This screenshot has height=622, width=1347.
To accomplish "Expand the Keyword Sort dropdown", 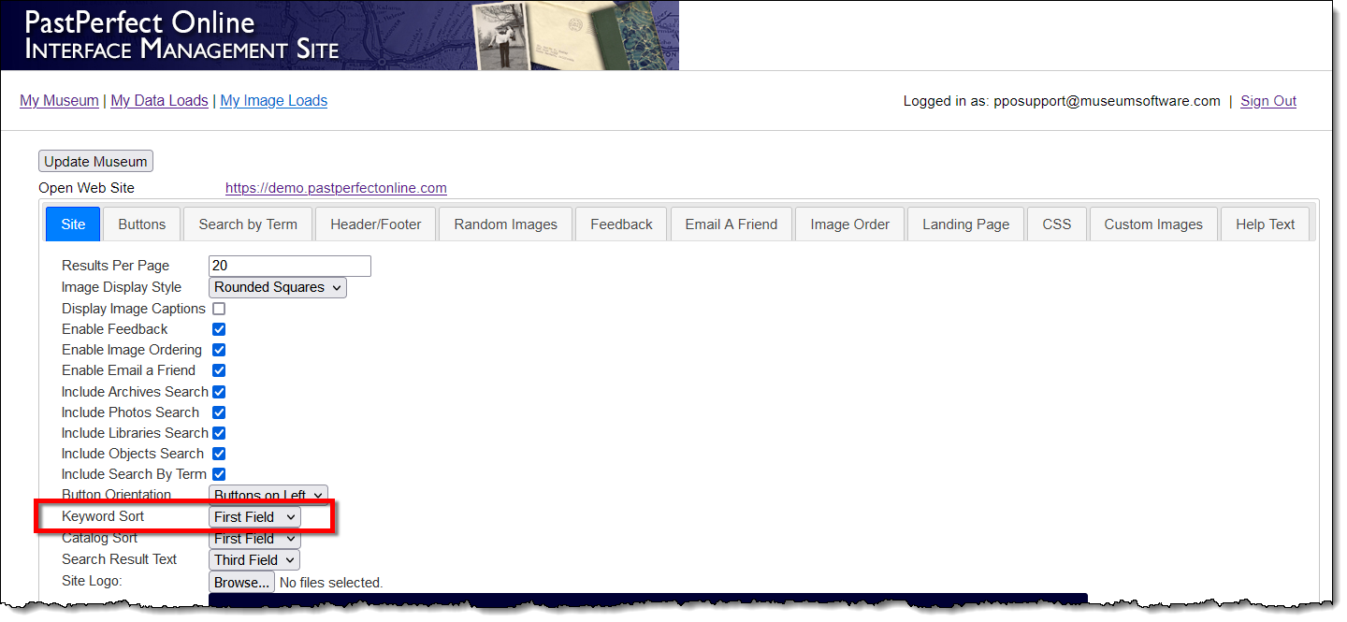I will click(x=254, y=517).
